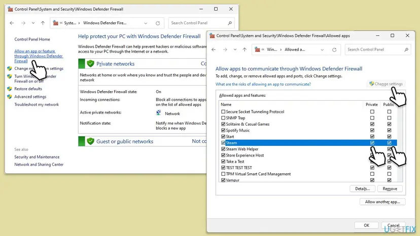Viewport: 420px width, 236px height.
Task: Expand the Allowed apps window's address bar history
Action: click(x=322, y=50)
